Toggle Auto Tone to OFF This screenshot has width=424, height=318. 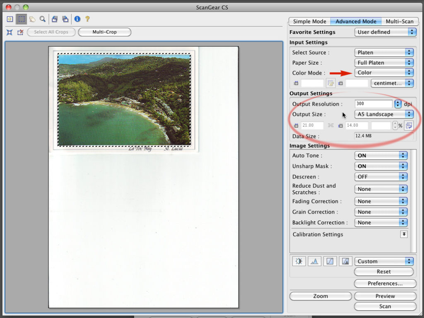pos(381,155)
